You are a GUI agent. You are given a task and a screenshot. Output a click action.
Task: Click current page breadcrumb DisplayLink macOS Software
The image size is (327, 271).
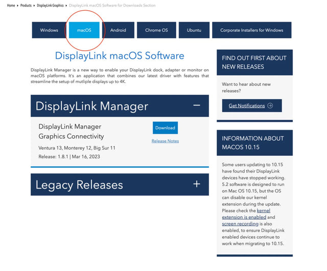112,6
